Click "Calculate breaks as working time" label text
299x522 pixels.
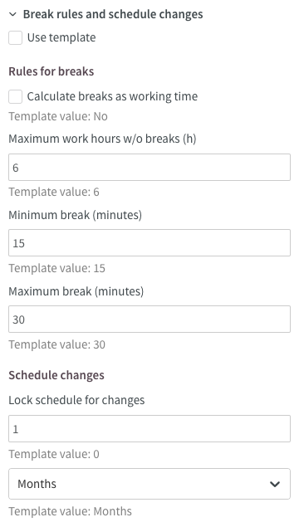112,96
